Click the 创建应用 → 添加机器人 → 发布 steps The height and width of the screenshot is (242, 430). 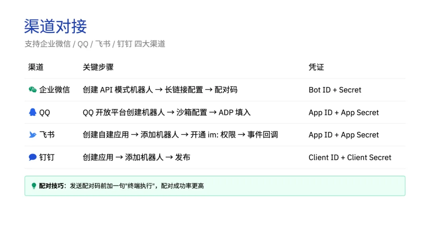(137, 157)
